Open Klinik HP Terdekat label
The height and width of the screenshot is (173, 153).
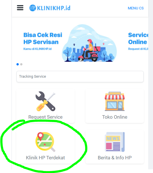pos(45,158)
